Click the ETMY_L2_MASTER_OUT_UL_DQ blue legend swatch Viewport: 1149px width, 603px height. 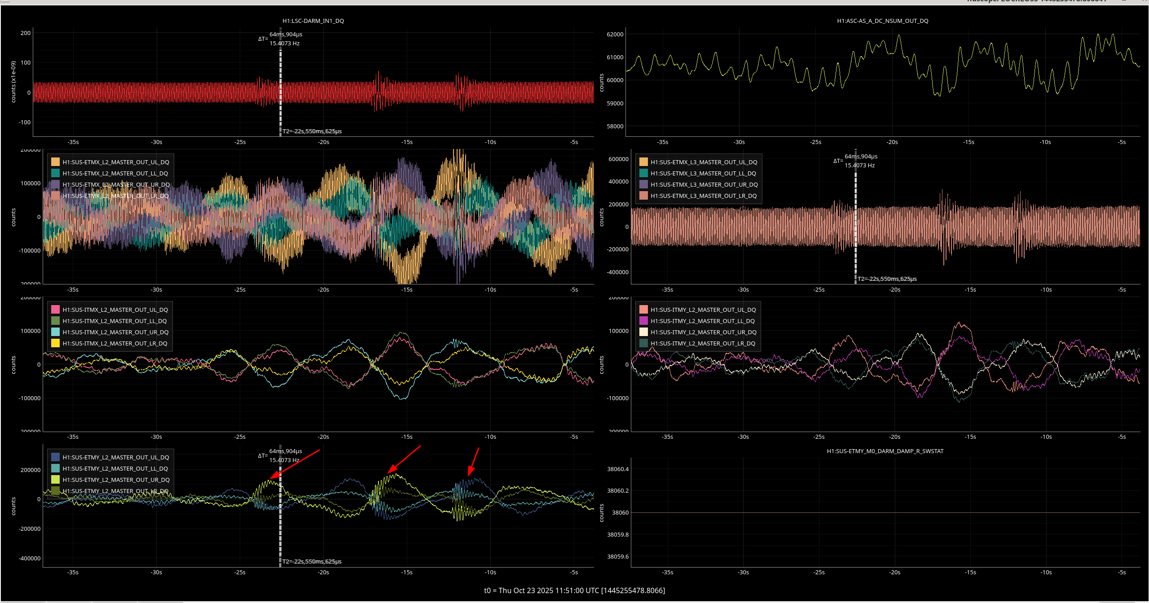[x=55, y=457]
